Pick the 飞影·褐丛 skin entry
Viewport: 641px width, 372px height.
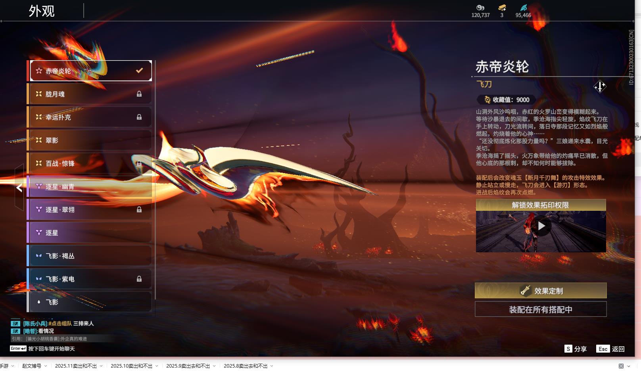coord(90,256)
